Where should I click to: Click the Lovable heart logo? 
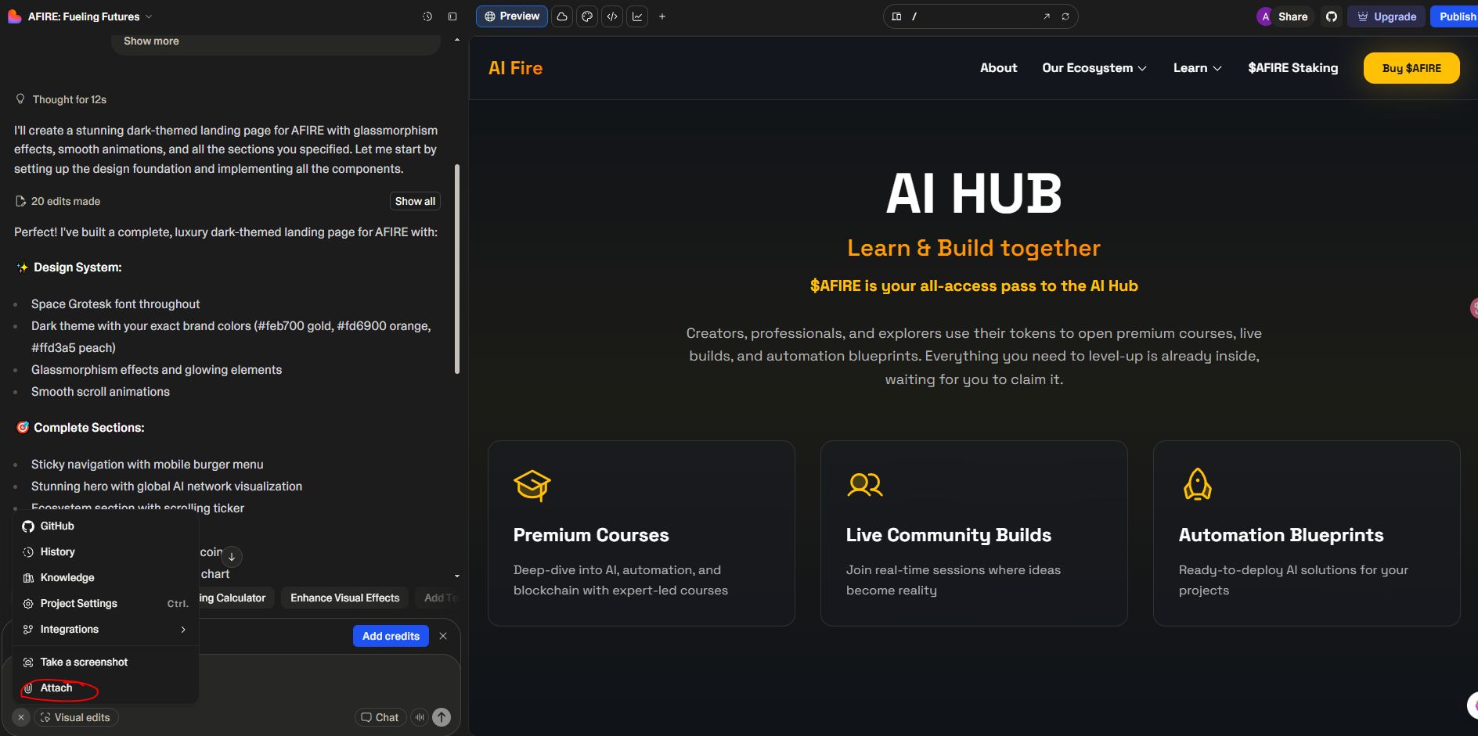14,16
